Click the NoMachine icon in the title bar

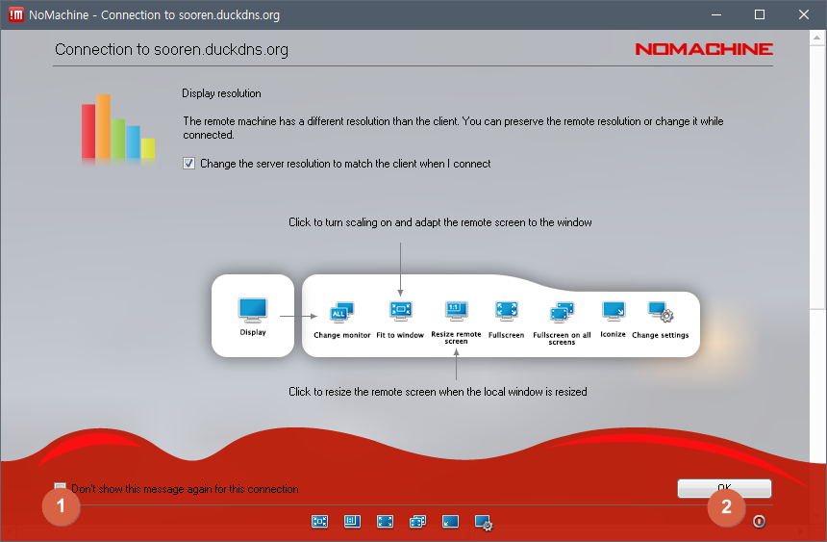pyautogui.click(x=15, y=14)
